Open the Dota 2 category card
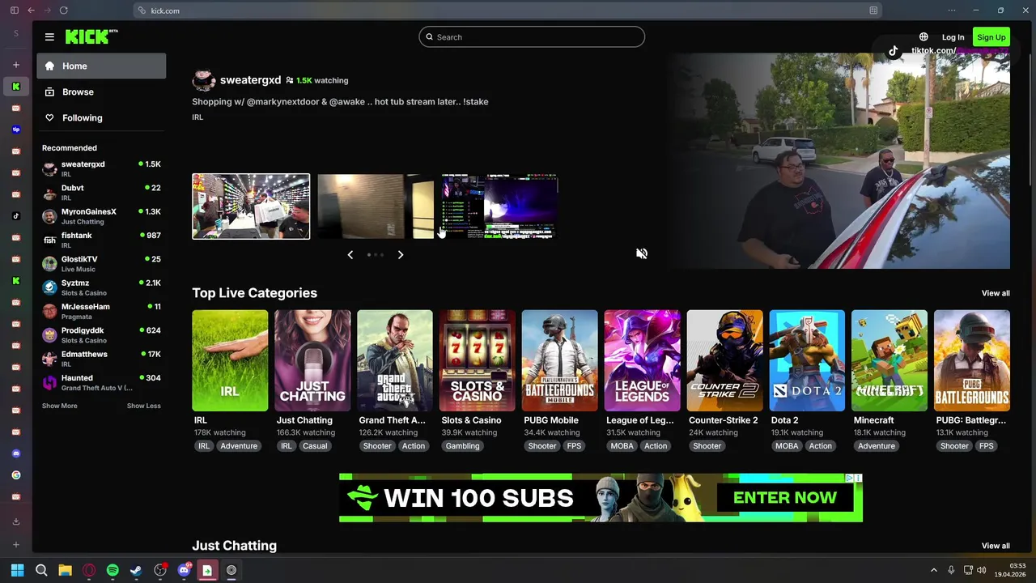 click(x=808, y=360)
